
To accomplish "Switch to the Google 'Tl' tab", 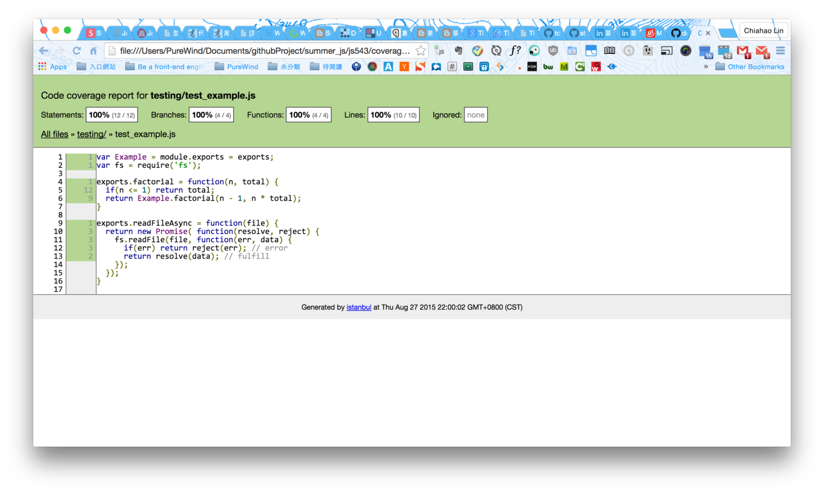I will [x=476, y=33].
